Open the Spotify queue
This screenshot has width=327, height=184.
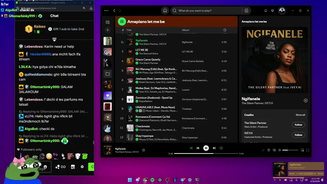tap(269, 150)
